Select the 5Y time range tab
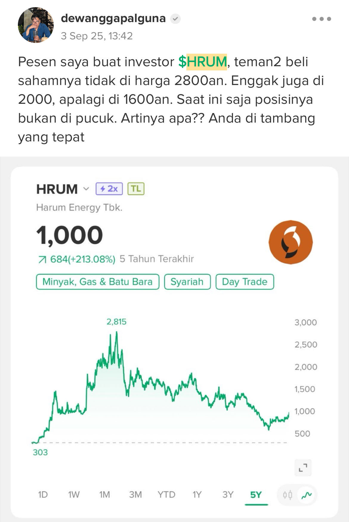 click(x=256, y=495)
